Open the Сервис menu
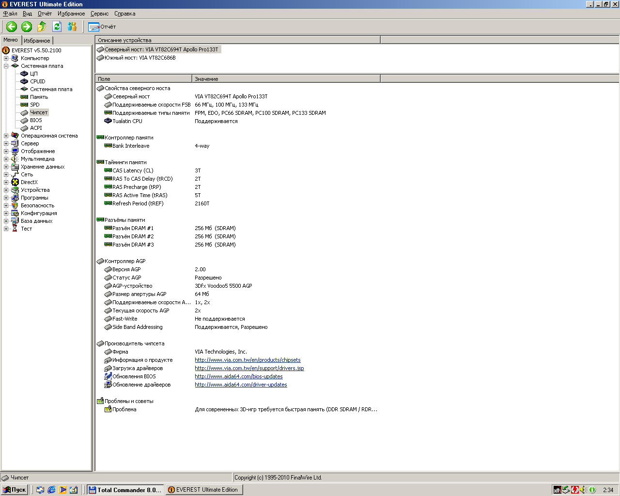Image resolution: width=620 pixels, height=496 pixels. point(99,14)
